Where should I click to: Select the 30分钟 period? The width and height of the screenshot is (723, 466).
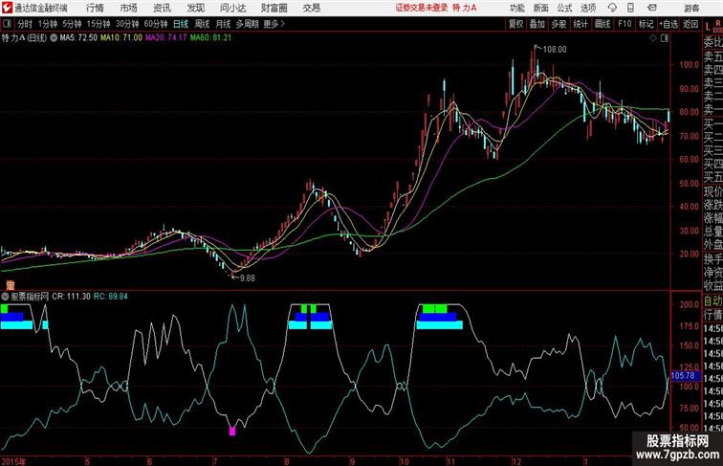[127, 24]
